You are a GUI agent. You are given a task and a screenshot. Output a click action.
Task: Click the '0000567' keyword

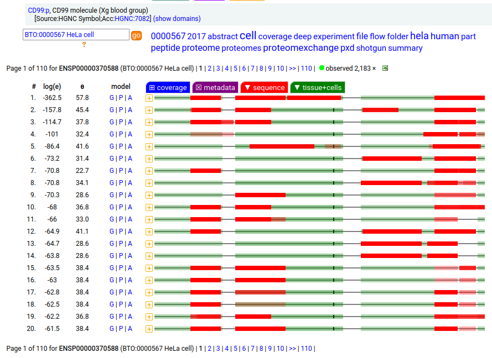pos(168,36)
